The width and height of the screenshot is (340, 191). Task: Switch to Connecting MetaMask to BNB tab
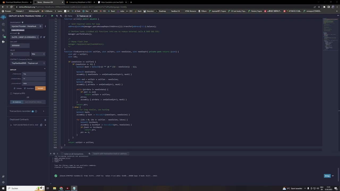80,2
